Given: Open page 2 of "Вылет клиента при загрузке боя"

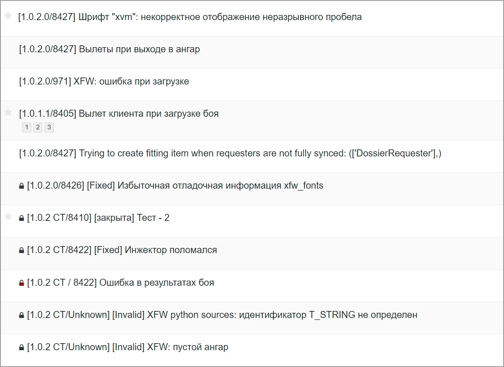Looking at the screenshot, I should (38, 127).
